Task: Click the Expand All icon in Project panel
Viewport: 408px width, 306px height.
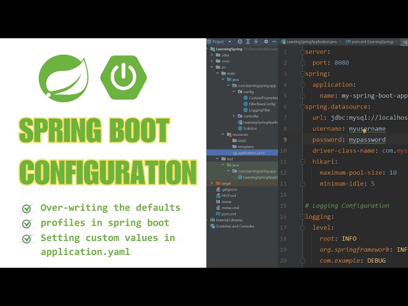Action: click(x=248, y=41)
